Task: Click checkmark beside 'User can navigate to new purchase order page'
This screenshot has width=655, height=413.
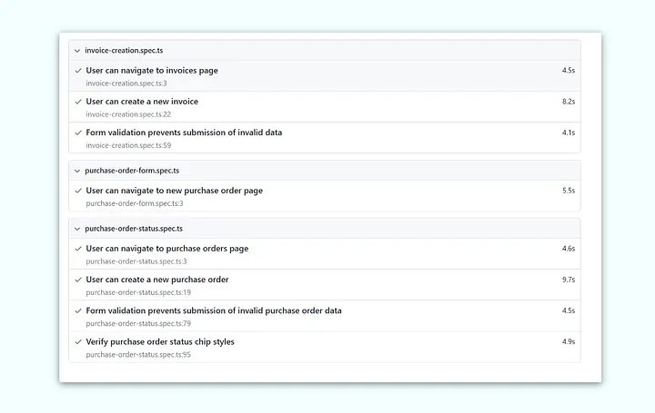Action: tap(78, 191)
